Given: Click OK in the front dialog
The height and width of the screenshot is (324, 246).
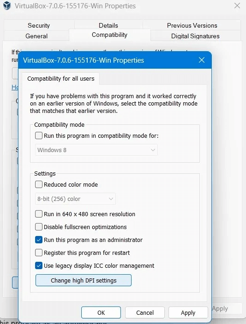Looking at the screenshot, I should pyautogui.click(x=101, y=312).
